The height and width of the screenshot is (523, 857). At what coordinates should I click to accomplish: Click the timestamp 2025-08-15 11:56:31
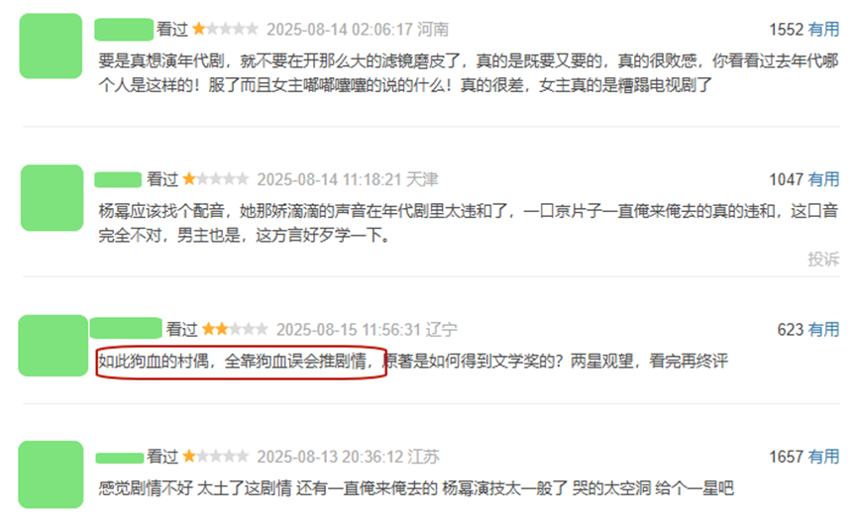(349, 330)
